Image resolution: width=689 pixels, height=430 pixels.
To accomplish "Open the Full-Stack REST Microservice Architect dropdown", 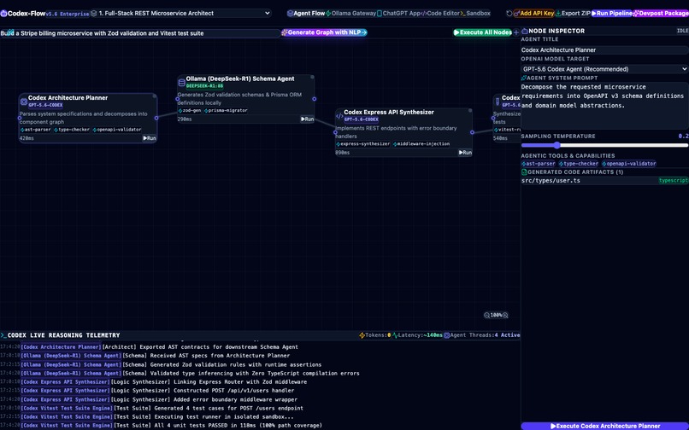I will [181, 14].
